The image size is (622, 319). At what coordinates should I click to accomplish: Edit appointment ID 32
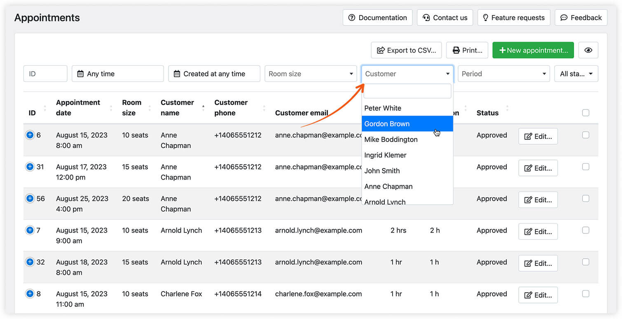click(538, 263)
